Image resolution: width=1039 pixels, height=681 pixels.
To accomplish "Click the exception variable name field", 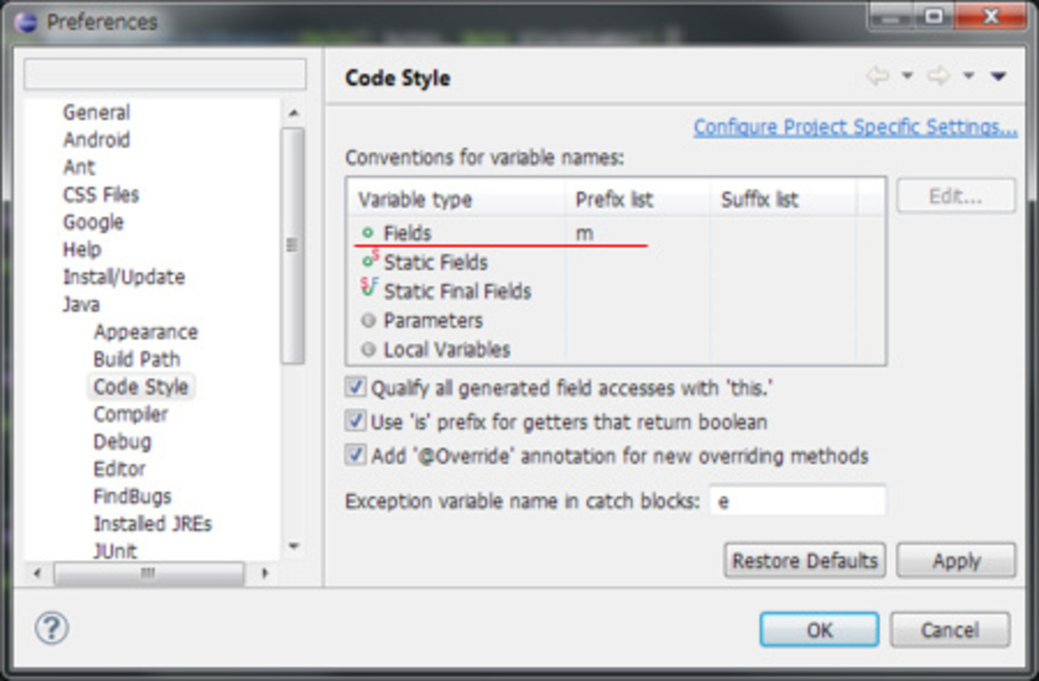I will (x=798, y=502).
